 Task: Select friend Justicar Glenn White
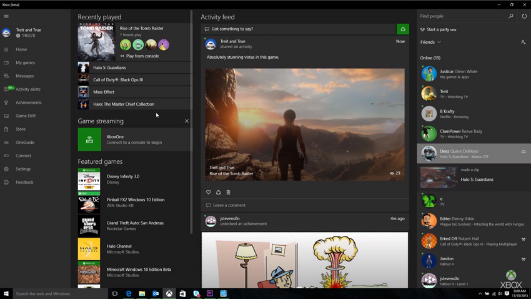pos(474,74)
